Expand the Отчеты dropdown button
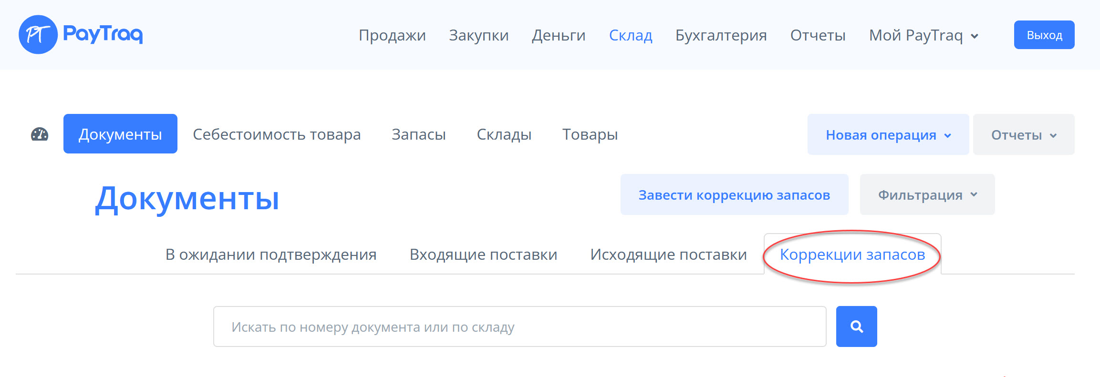1100x377 pixels. click(x=1023, y=135)
